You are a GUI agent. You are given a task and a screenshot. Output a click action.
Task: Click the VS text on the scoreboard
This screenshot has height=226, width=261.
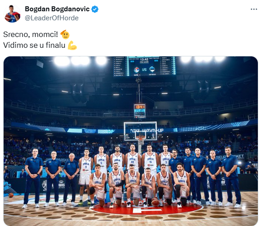tap(144, 69)
